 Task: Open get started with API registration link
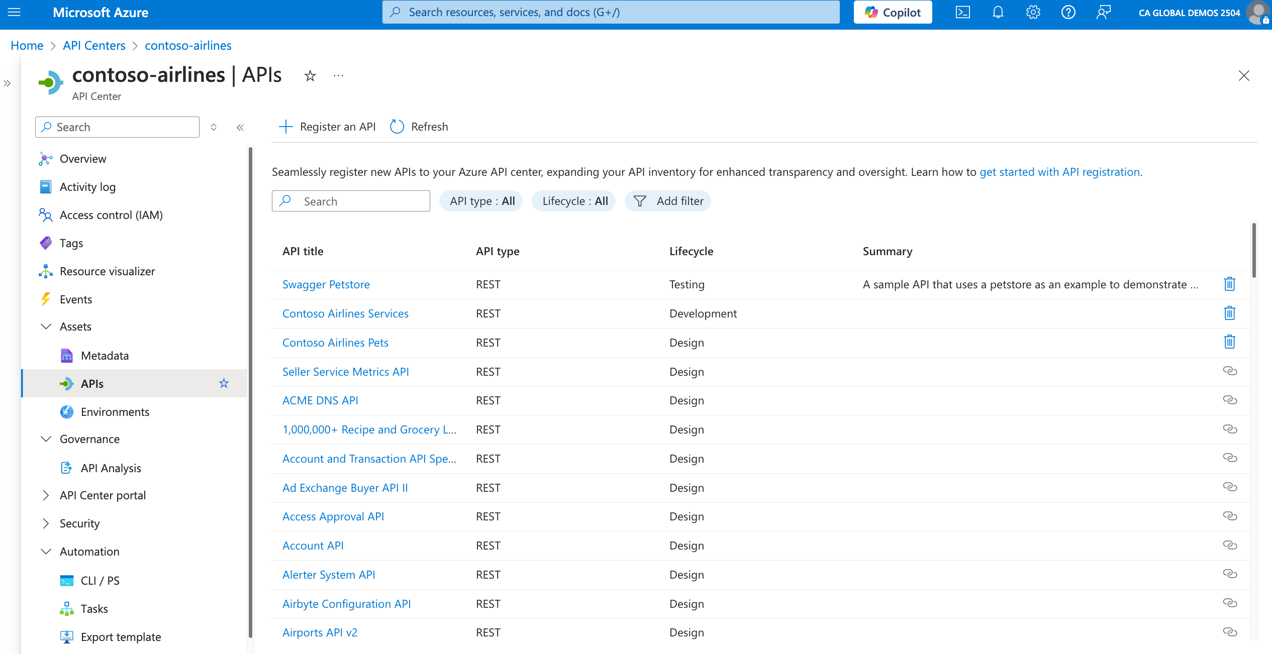click(x=1059, y=172)
